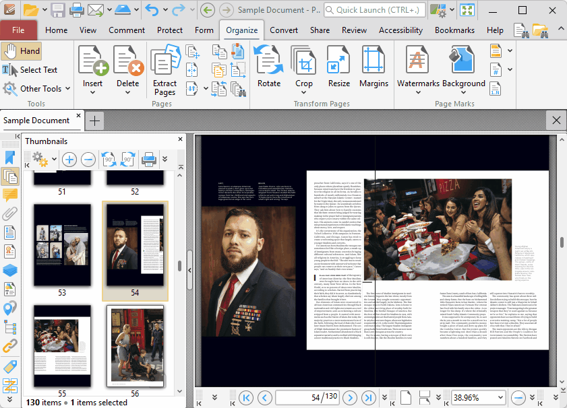This screenshot has width=567, height=408.
Task: Save the document with the floppy icon
Action: (57, 10)
